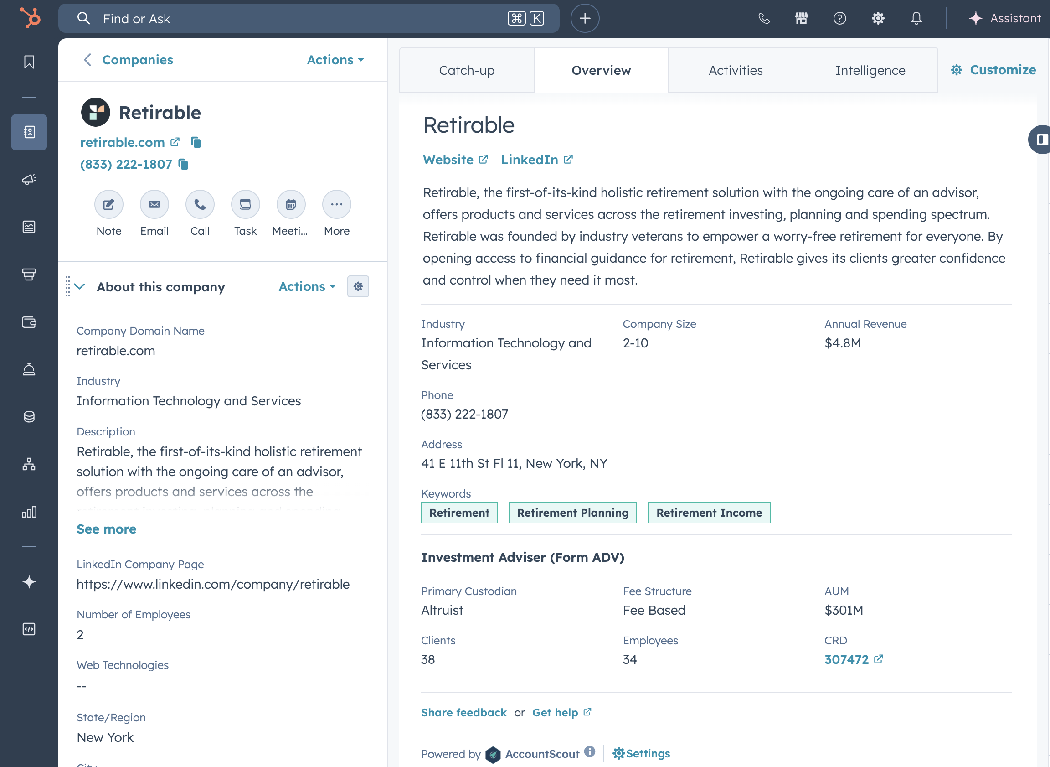1050x767 pixels.
Task: Create a note using the Note icon
Action: (x=108, y=204)
